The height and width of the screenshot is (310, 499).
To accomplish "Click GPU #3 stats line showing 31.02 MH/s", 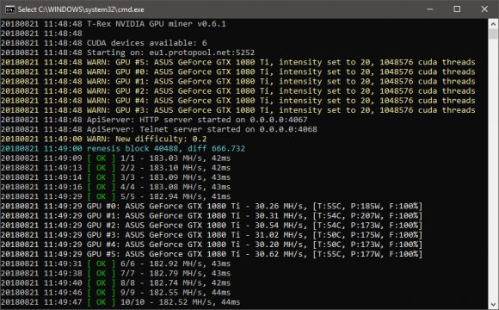I will [212, 235].
